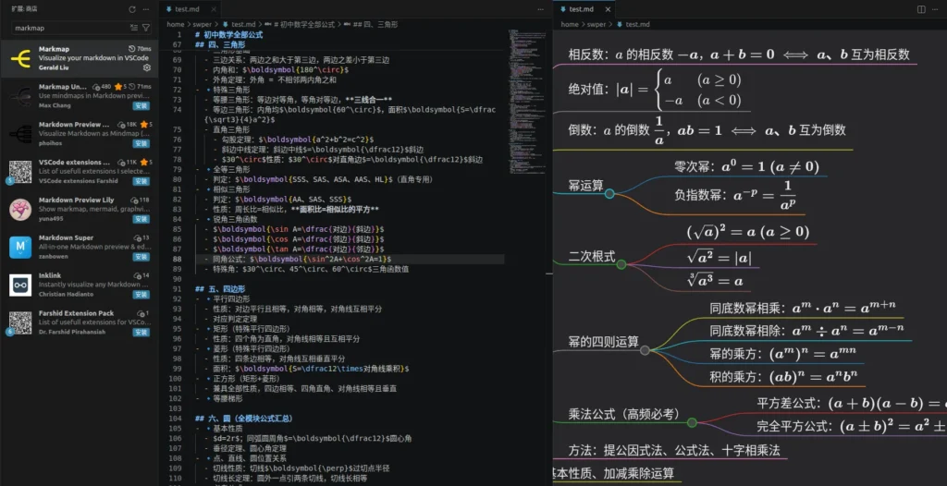Click the download count icon on Markdown Preview Lily
947x486 pixels.
point(135,200)
